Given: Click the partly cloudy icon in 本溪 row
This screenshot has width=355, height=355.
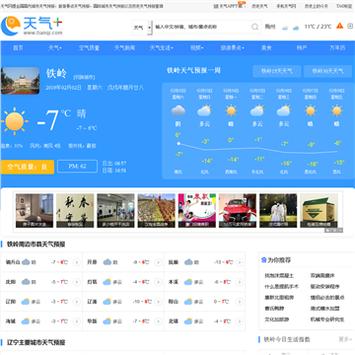Looking at the screenshot, I should tap(188, 282).
